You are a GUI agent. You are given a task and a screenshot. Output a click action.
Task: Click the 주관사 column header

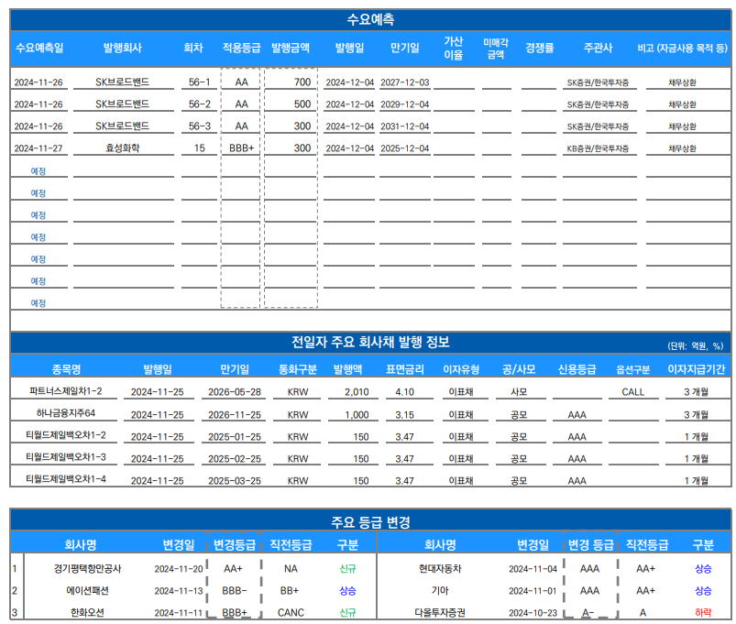[598, 48]
